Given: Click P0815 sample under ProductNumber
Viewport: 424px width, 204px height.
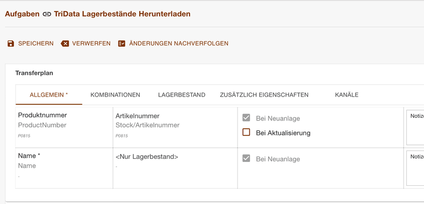Looking at the screenshot, I should [x=24, y=136].
